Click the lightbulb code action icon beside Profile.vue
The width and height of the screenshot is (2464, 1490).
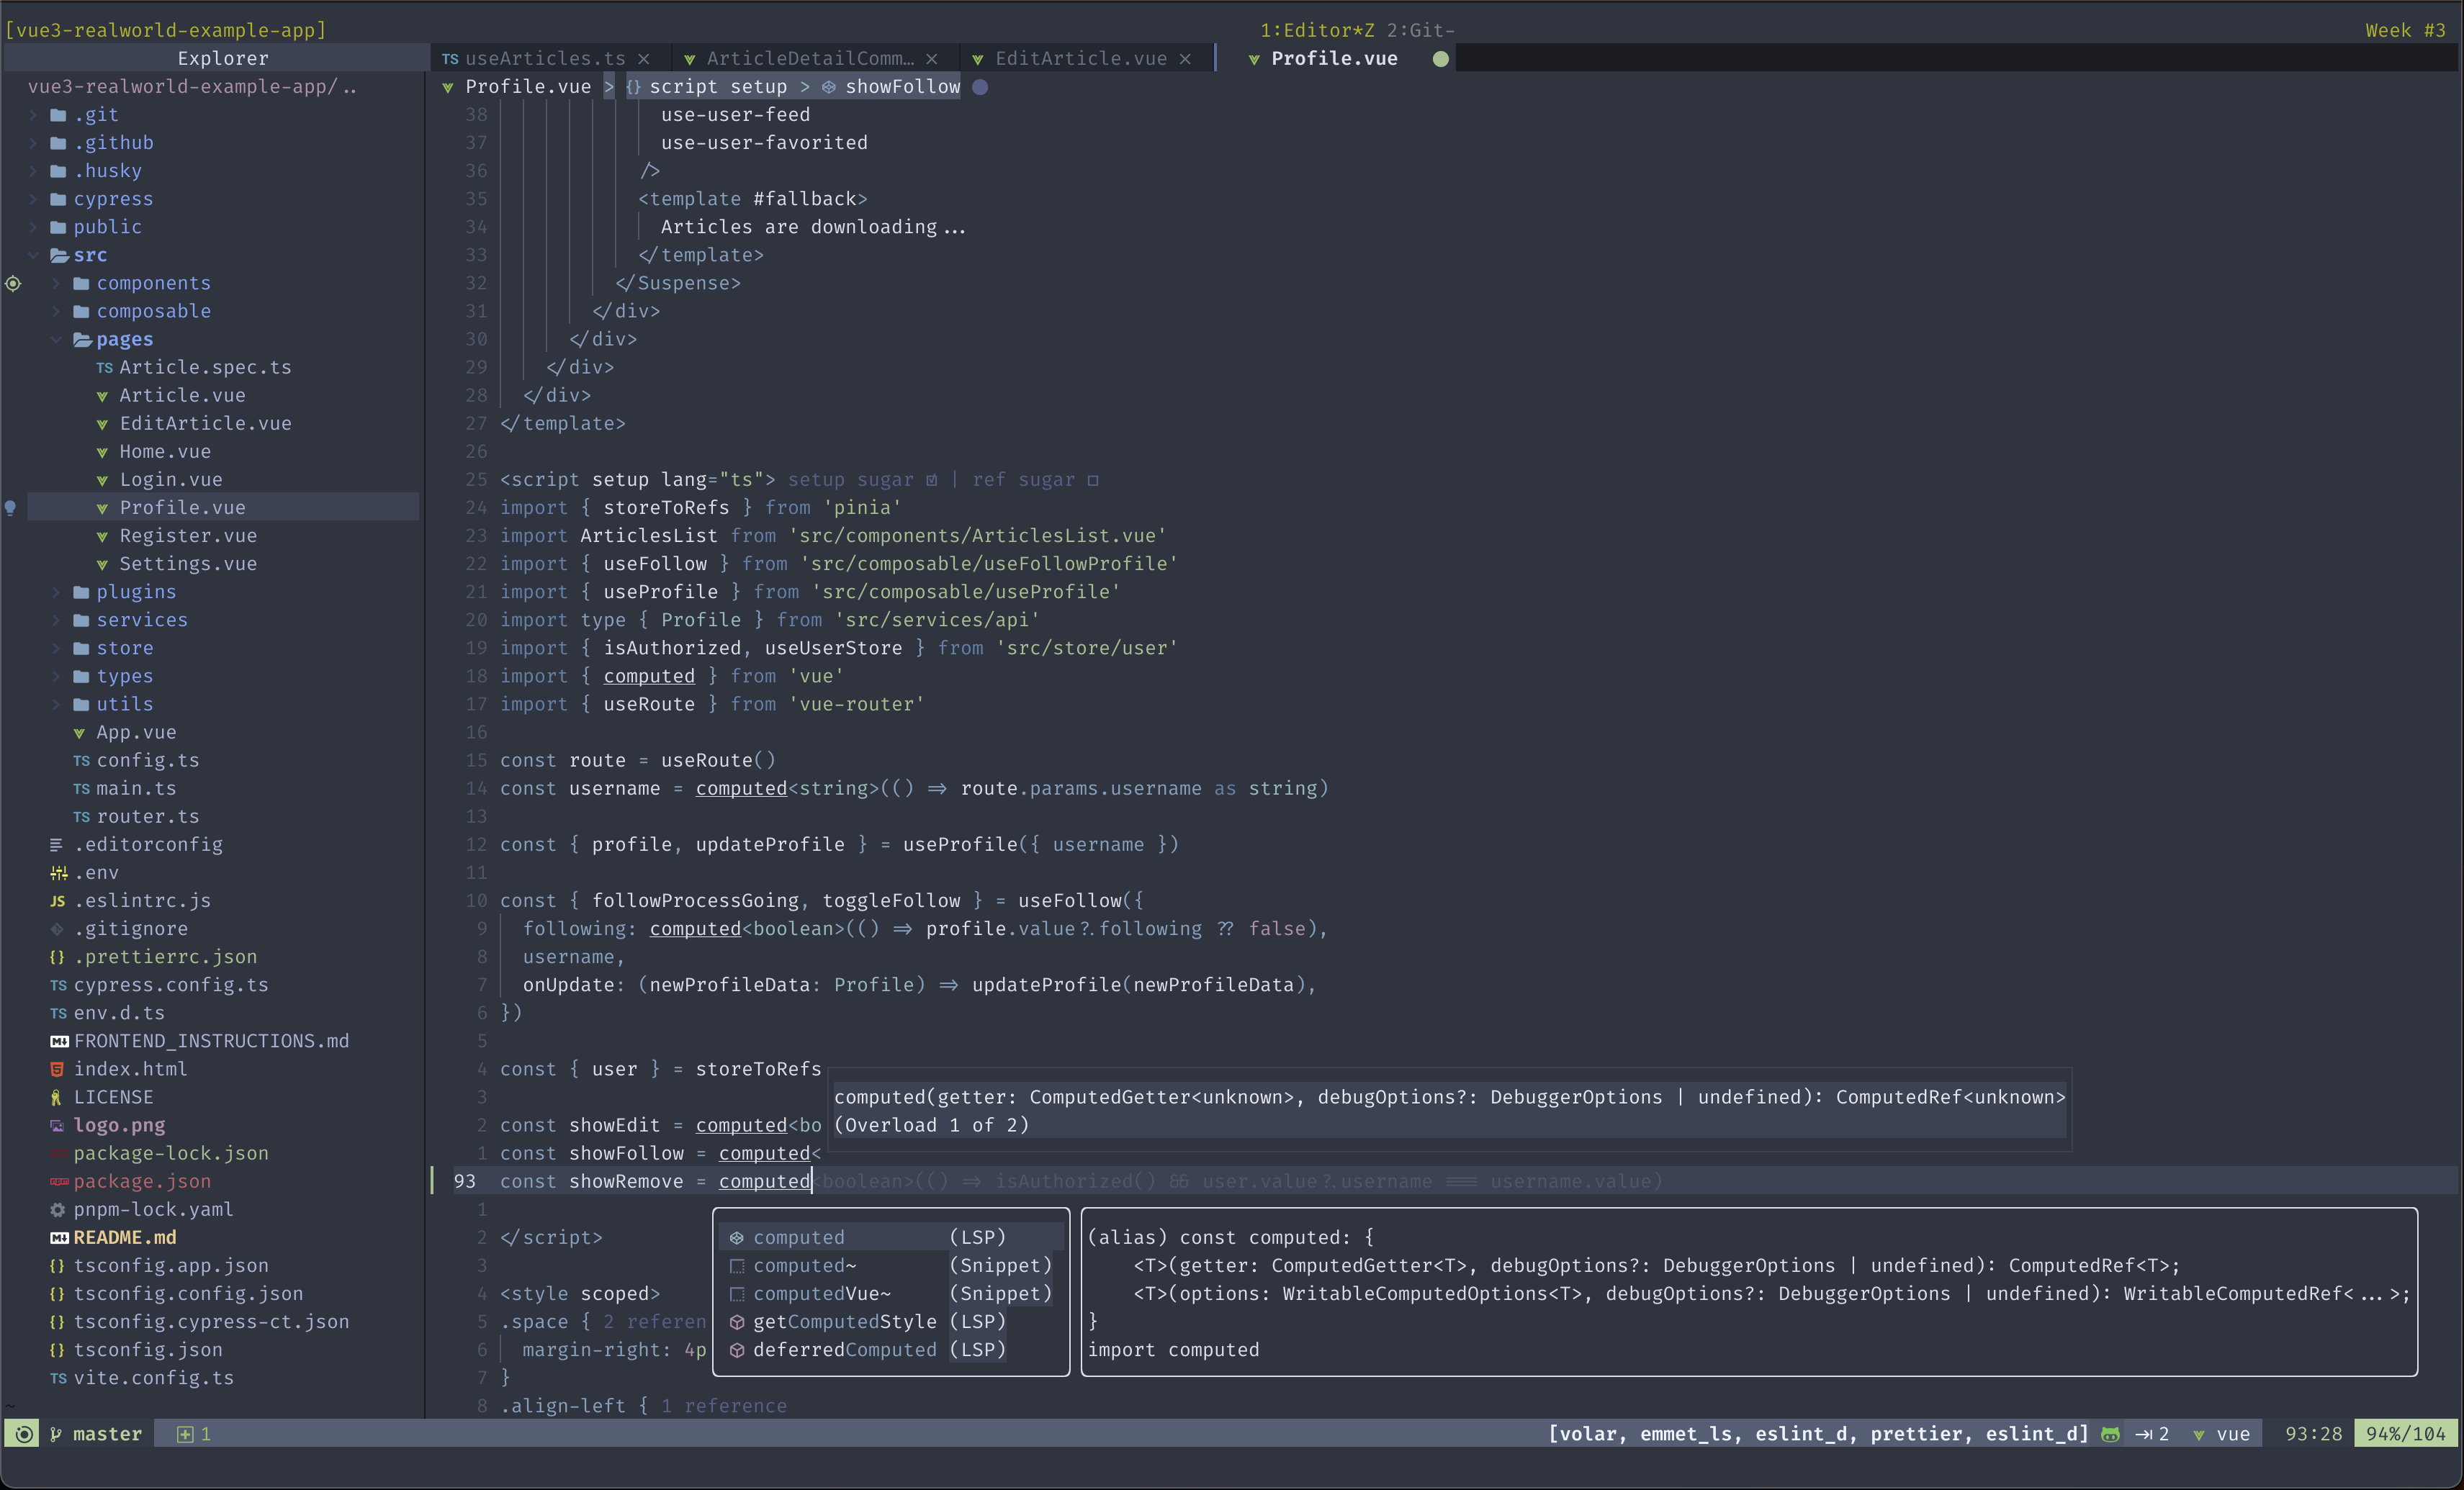coord(11,507)
